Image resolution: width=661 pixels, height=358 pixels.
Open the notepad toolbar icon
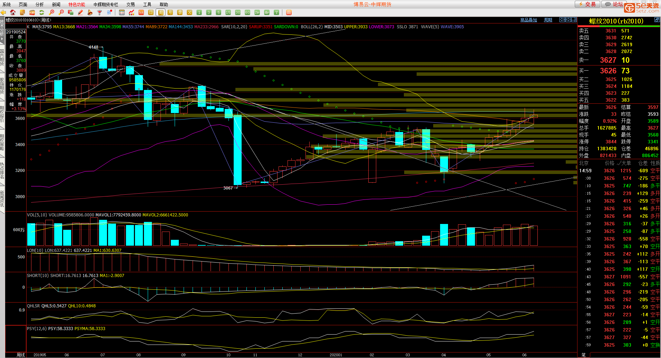(x=22, y=12)
